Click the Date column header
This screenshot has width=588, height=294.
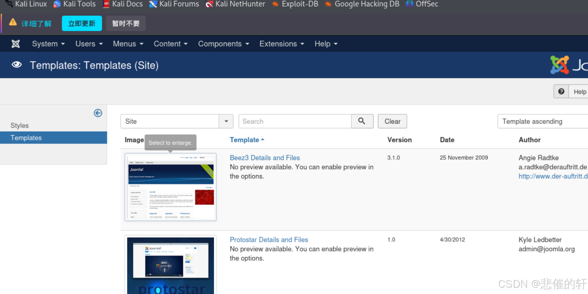tap(447, 140)
